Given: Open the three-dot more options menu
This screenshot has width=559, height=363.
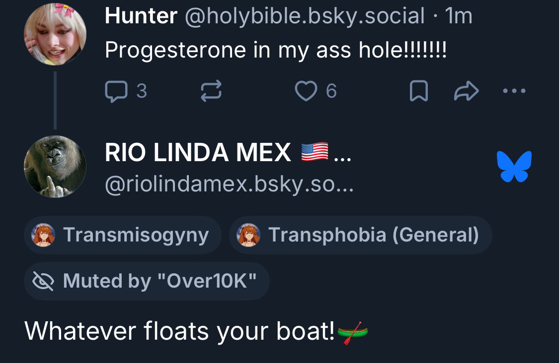Looking at the screenshot, I should click(x=514, y=91).
